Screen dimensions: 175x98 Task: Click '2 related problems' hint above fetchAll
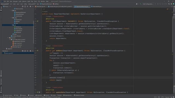click(58, 16)
